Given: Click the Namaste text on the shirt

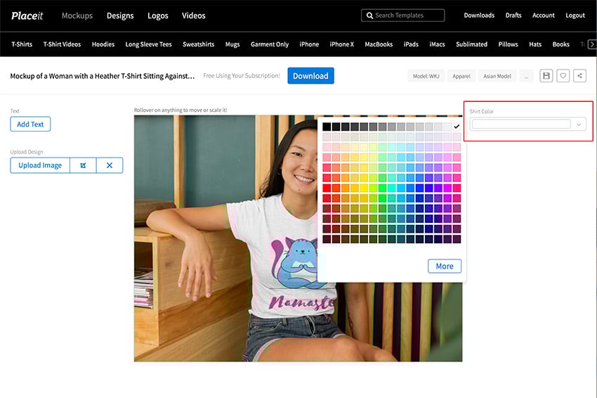Looking at the screenshot, I should [x=302, y=302].
